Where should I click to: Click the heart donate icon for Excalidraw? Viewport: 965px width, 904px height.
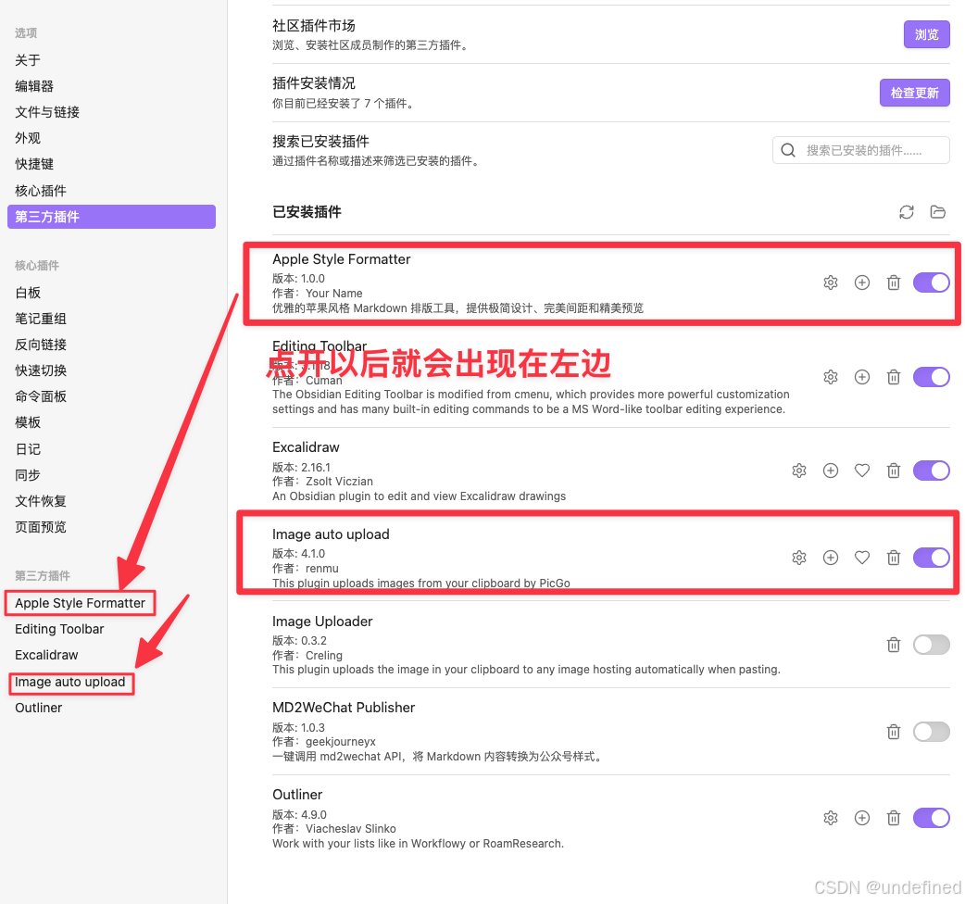[x=862, y=471]
